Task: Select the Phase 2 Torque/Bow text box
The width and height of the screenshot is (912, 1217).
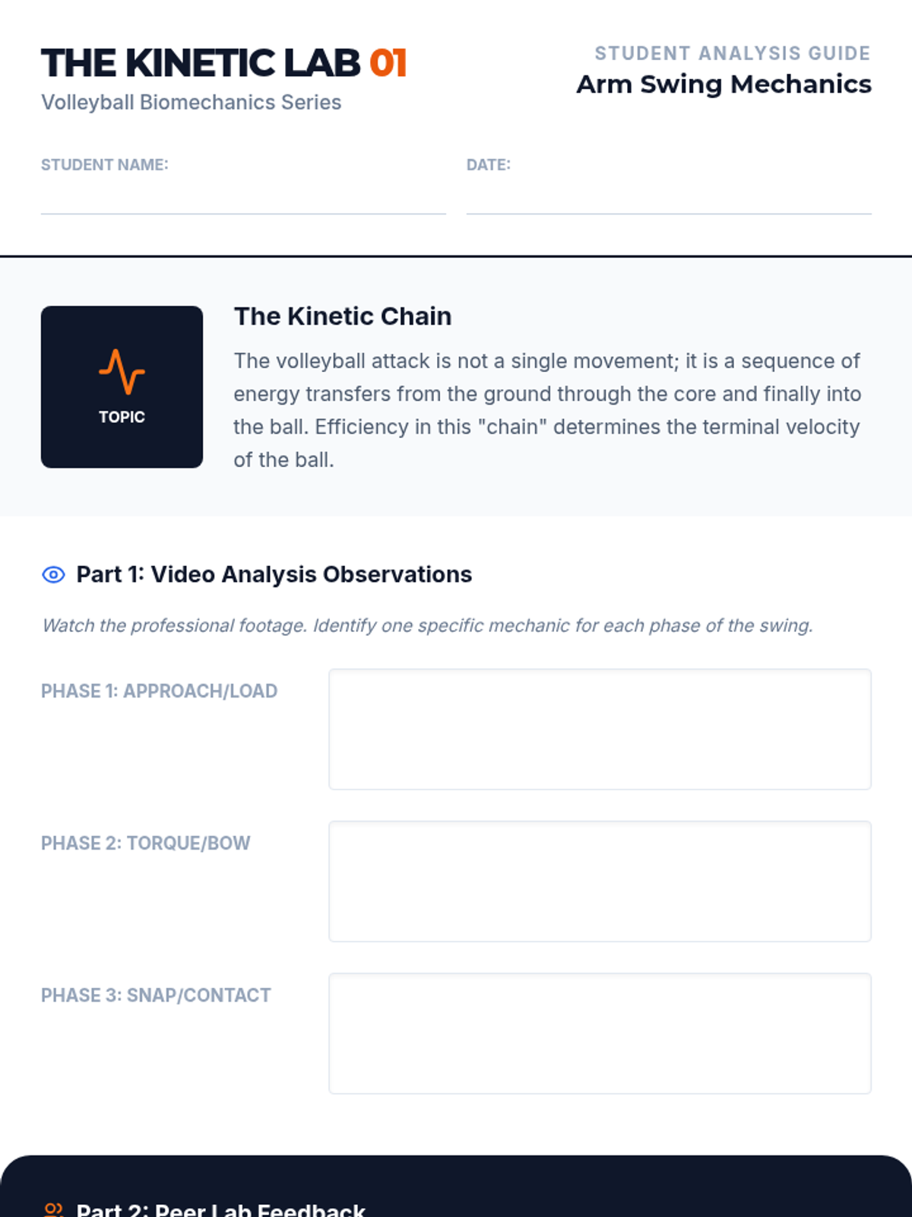Action: click(600, 882)
